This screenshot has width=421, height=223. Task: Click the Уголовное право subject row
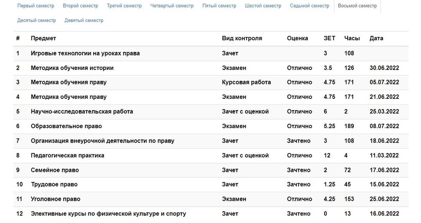point(211,199)
